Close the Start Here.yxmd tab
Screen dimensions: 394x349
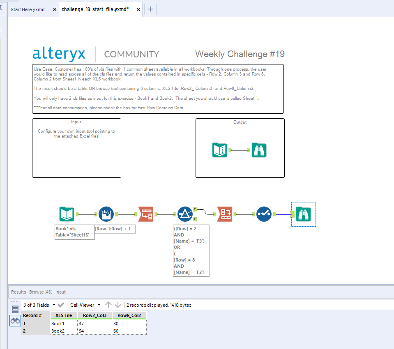tap(55, 9)
